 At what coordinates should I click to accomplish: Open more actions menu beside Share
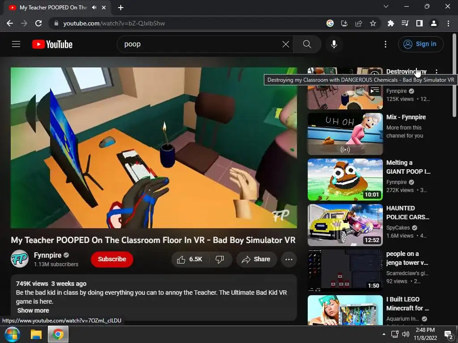289,259
